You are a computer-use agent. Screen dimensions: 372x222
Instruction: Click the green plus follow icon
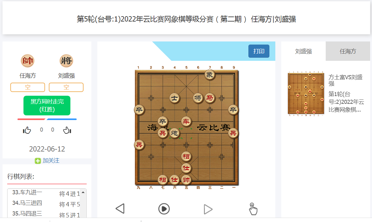click(x=38, y=161)
